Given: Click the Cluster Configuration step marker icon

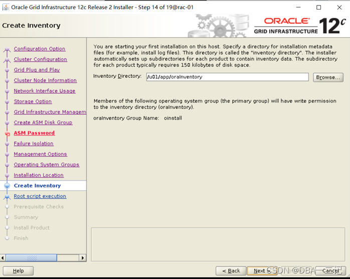Looking at the screenshot, I should tap(7, 60).
